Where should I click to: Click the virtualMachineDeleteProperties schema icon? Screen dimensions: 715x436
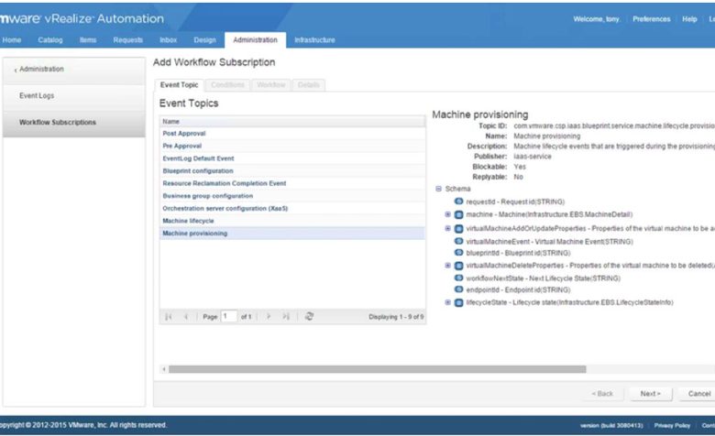click(458, 266)
